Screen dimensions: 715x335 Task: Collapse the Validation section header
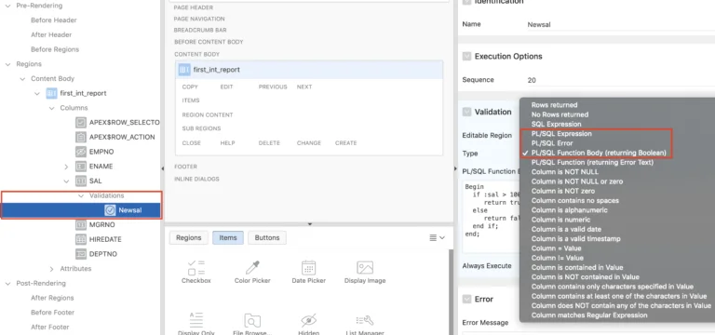pyautogui.click(x=466, y=112)
